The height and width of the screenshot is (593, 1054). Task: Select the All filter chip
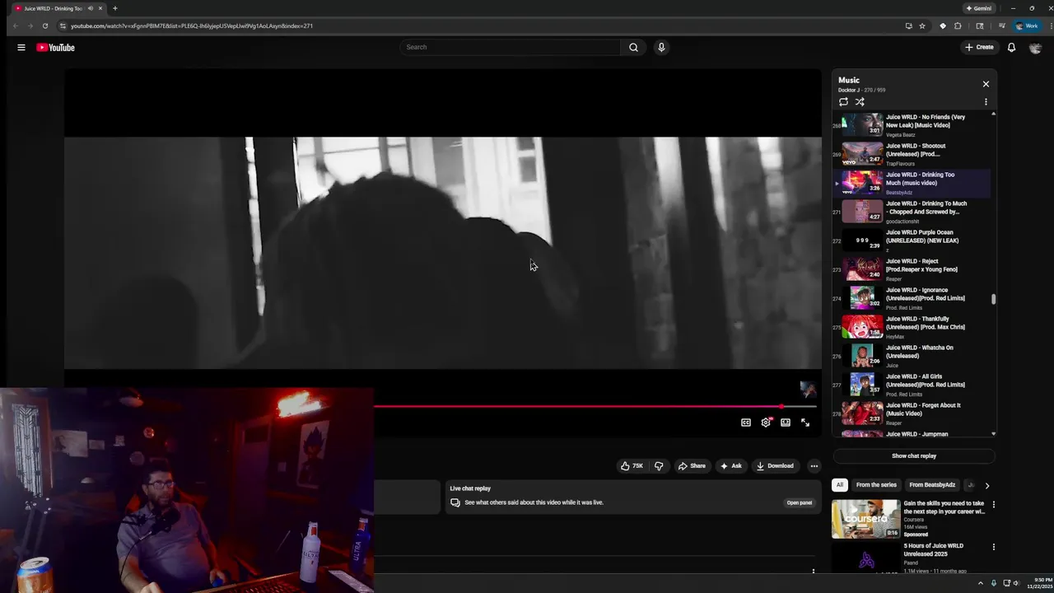click(839, 485)
